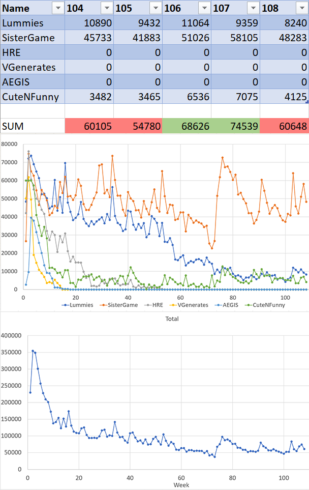This screenshot has width=309, height=490.
Task: Select the red SUM cell 60105
Action: click(89, 126)
